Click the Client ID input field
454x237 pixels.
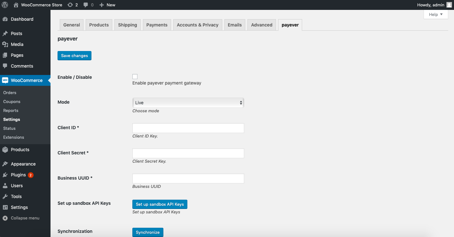[x=188, y=128]
